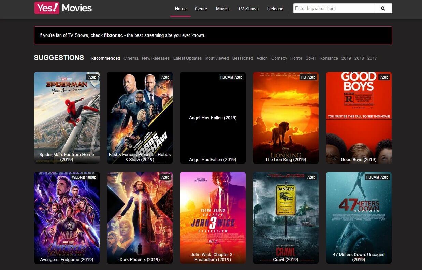Viewport: 422px width, 270px height.
Task: Click the 720p badge on Dark Phoenix
Action: click(165, 177)
